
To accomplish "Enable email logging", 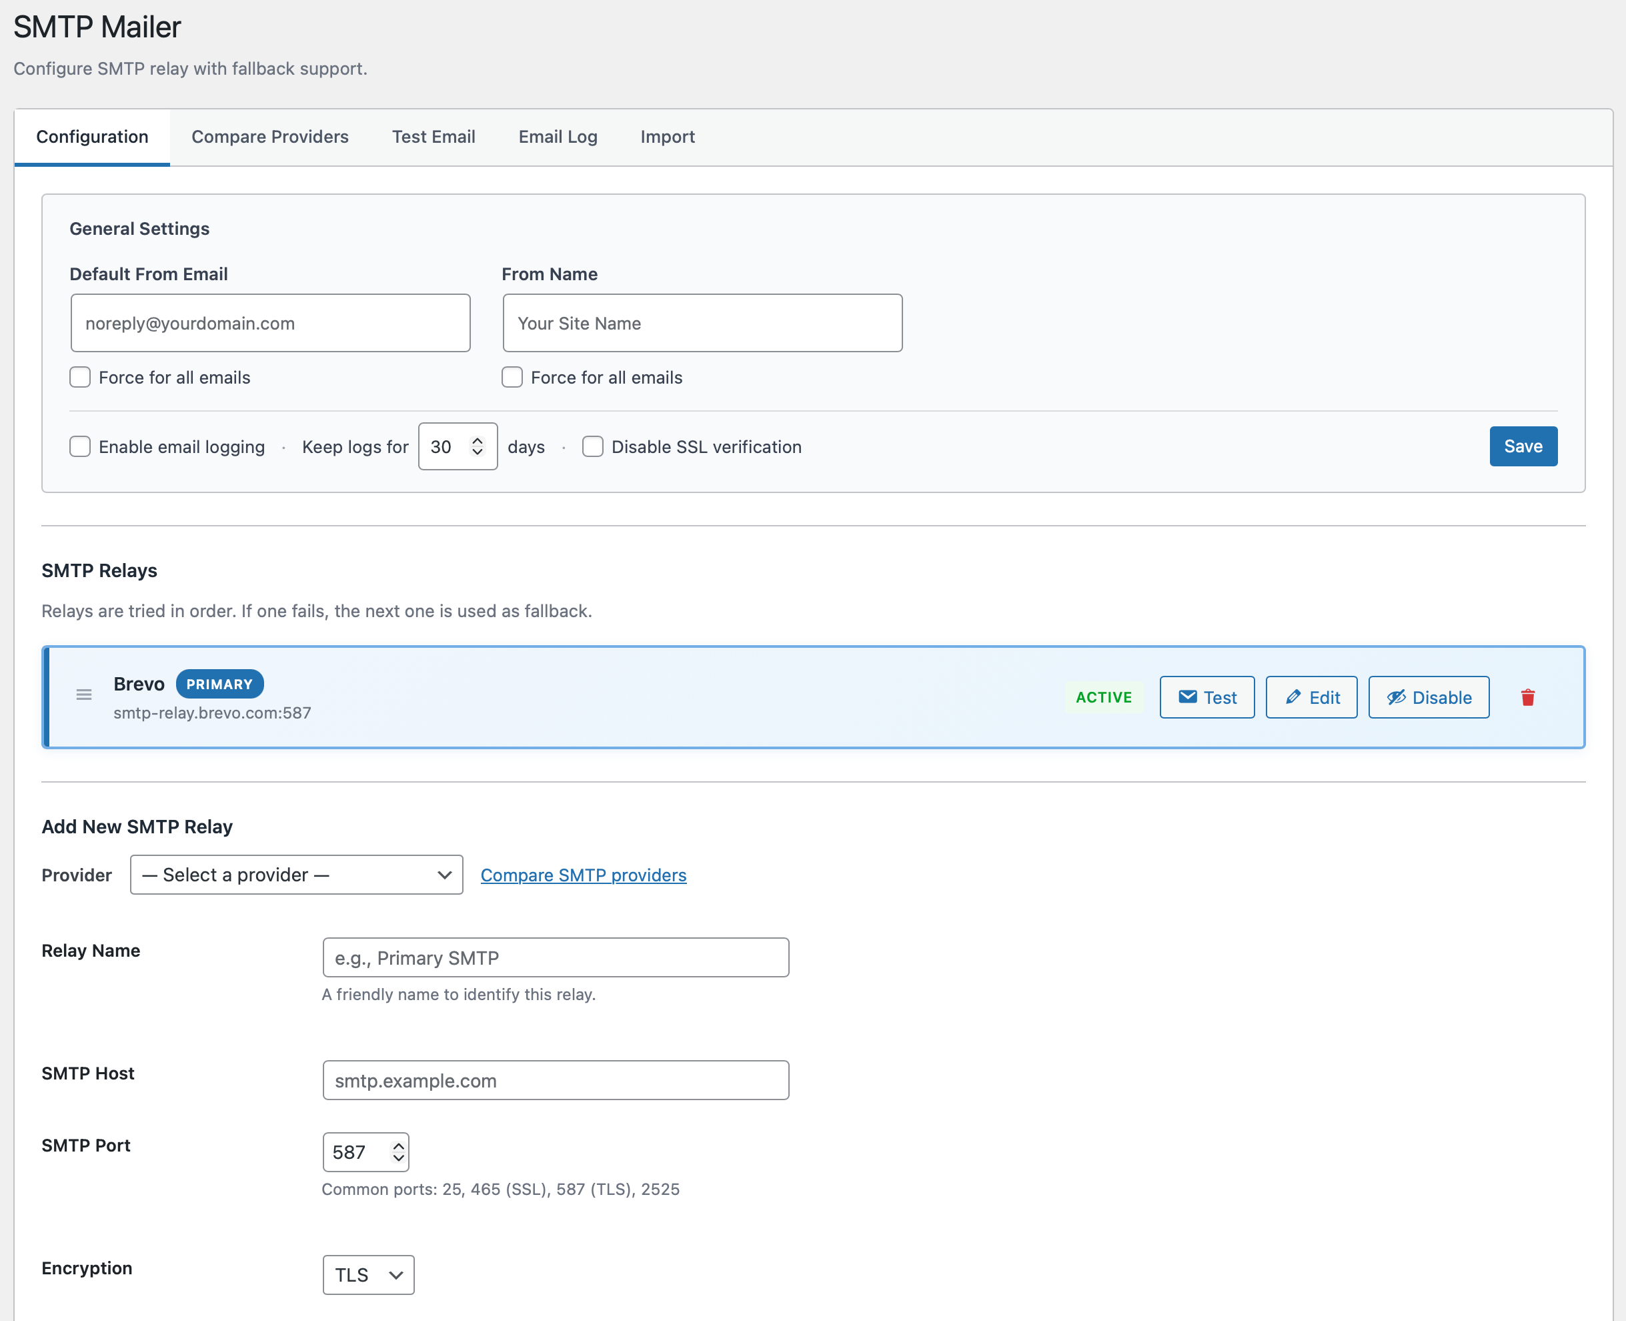I will (80, 447).
